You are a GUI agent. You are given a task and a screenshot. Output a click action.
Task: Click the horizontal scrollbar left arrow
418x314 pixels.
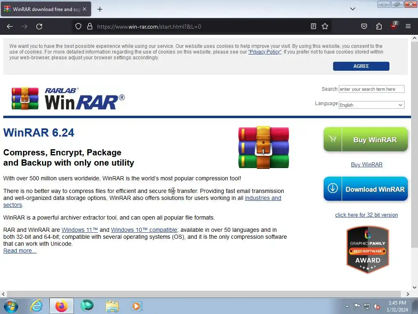click(3, 294)
